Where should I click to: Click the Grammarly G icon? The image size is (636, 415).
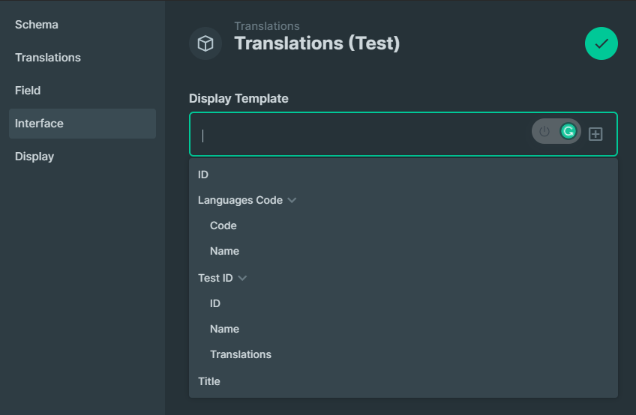coord(568,131)
